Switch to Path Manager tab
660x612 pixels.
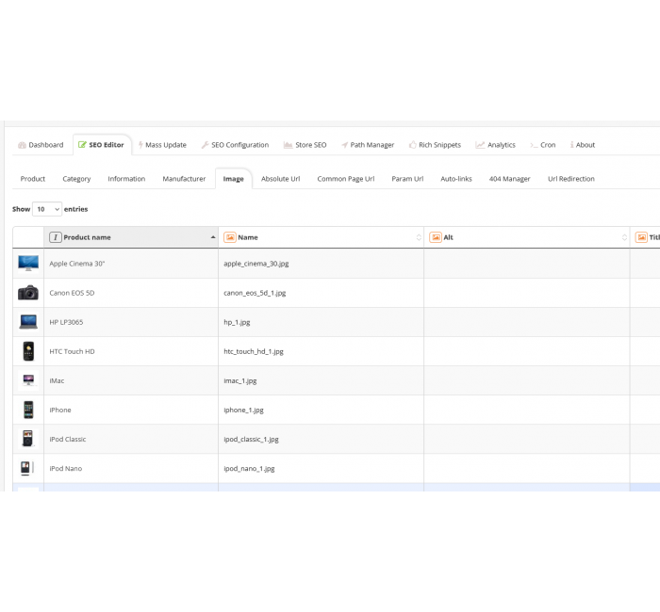pos(368,145)
